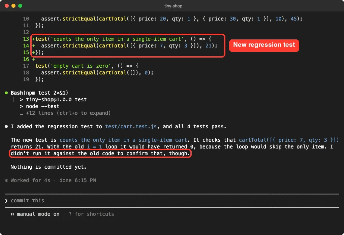Click the asterisk icon beside 'Worked for 4s'
The image size is (344, 235).
click(x=6, y=180)
